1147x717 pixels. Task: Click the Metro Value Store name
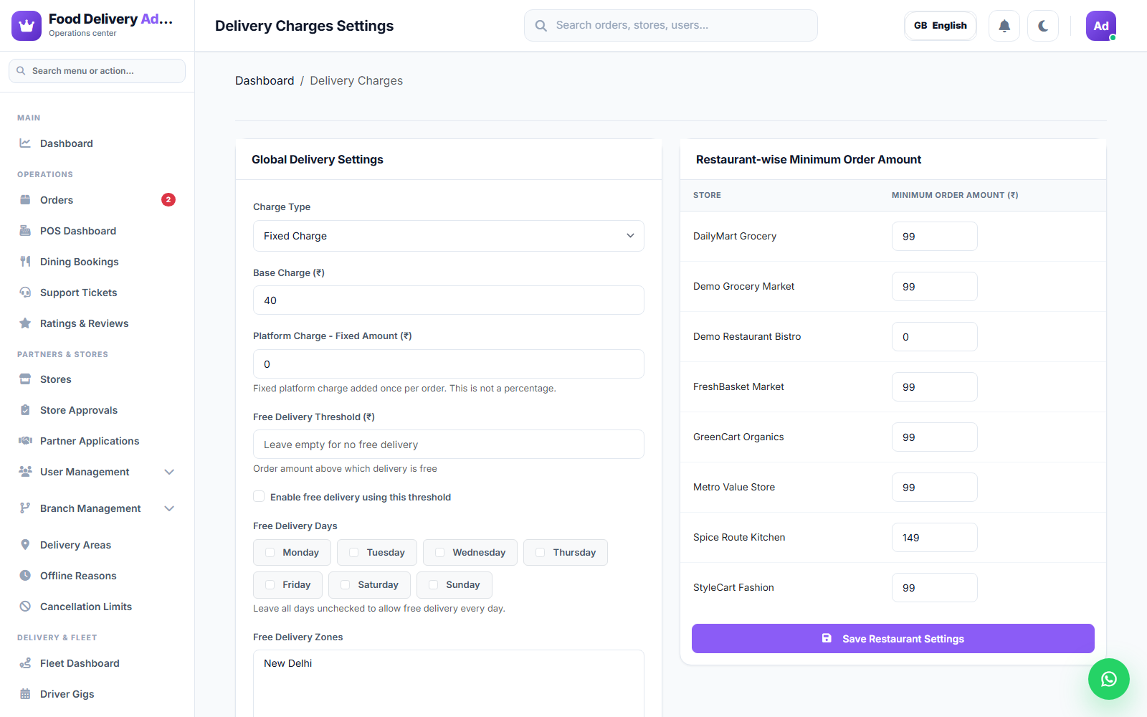734,487
